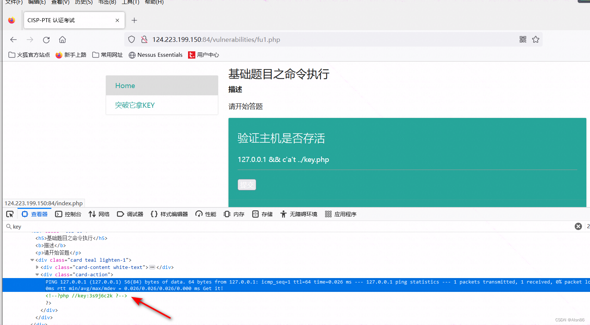The image size is (590, 325).
Task: Open Nessus Essentials bookmark
Action: pyautogui.click(x=156, y=55)
